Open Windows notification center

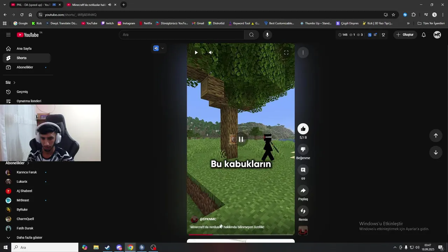coord(441,247)
